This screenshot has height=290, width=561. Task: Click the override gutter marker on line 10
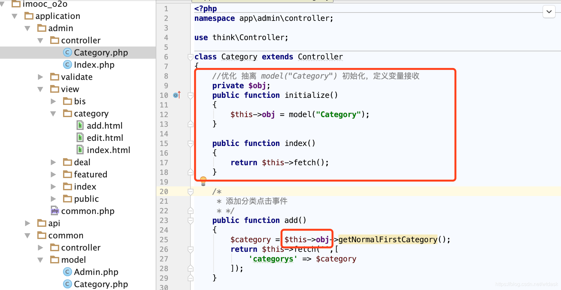[177, 95]
